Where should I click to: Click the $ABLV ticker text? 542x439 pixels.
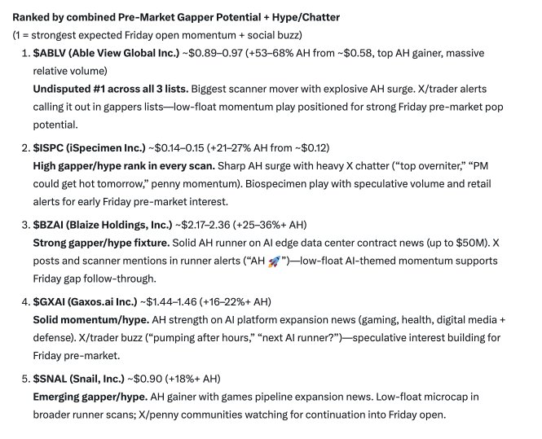tap(50, 53)
